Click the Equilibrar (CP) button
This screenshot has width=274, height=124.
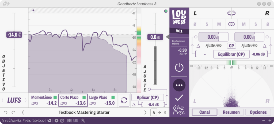(231, 54)
